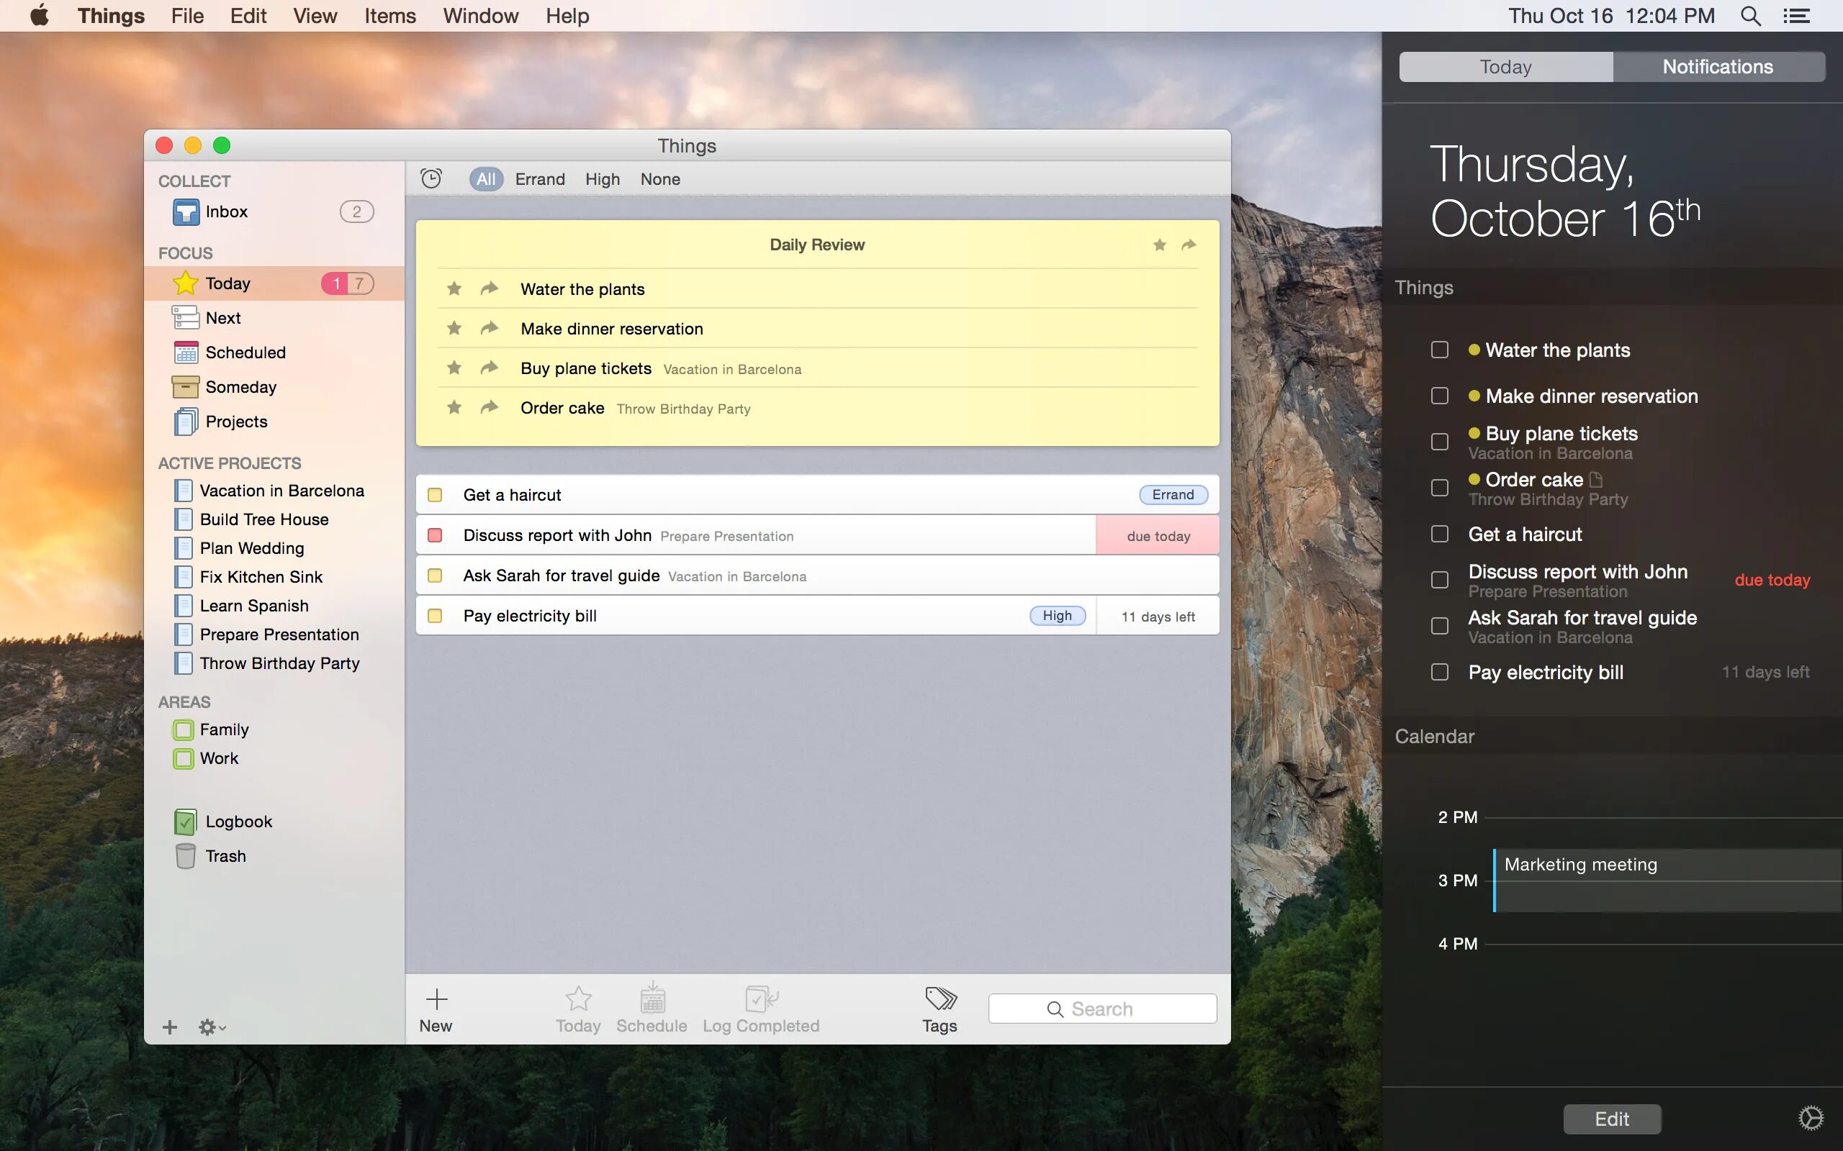Viewport: 1843px width, 1151px height.
Task: Open the sidebar gear actions dropdown
Action: tap(211, 1027)
